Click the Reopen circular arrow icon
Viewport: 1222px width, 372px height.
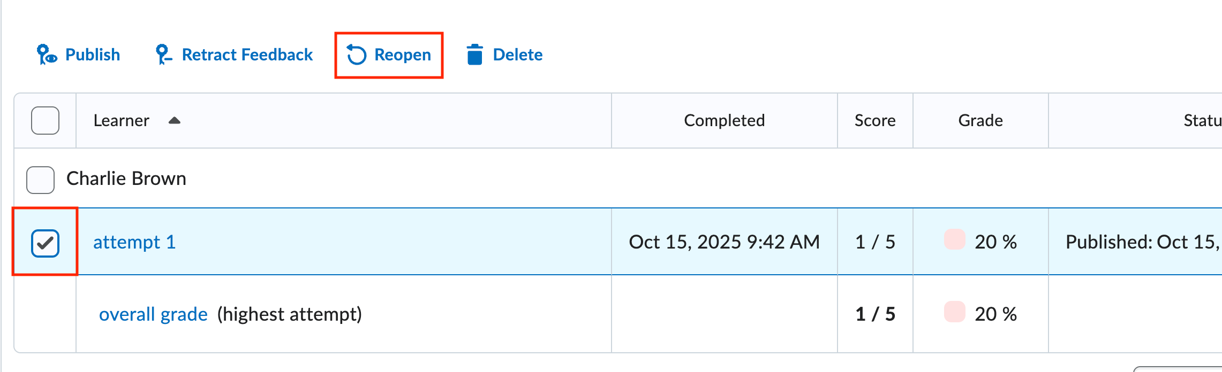click(356, 54)
